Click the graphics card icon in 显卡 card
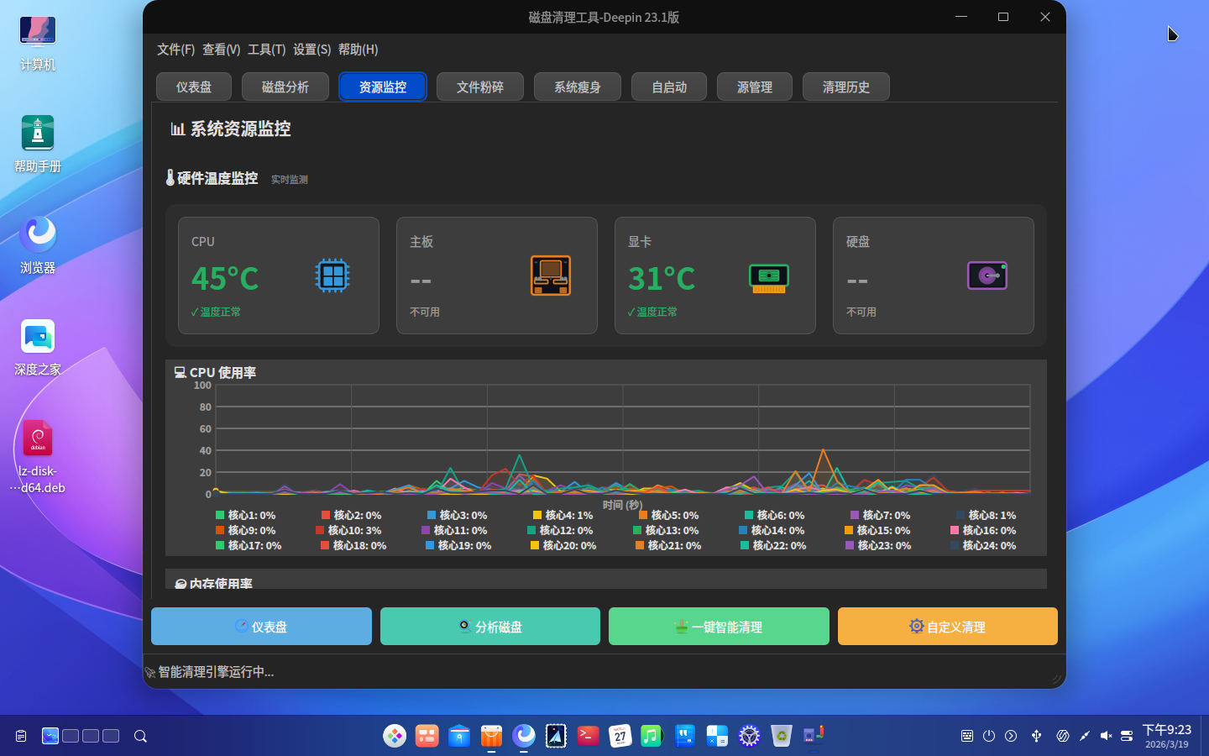Image resolution: width=1209 pixels, height=756 pixels. [769, 277]
